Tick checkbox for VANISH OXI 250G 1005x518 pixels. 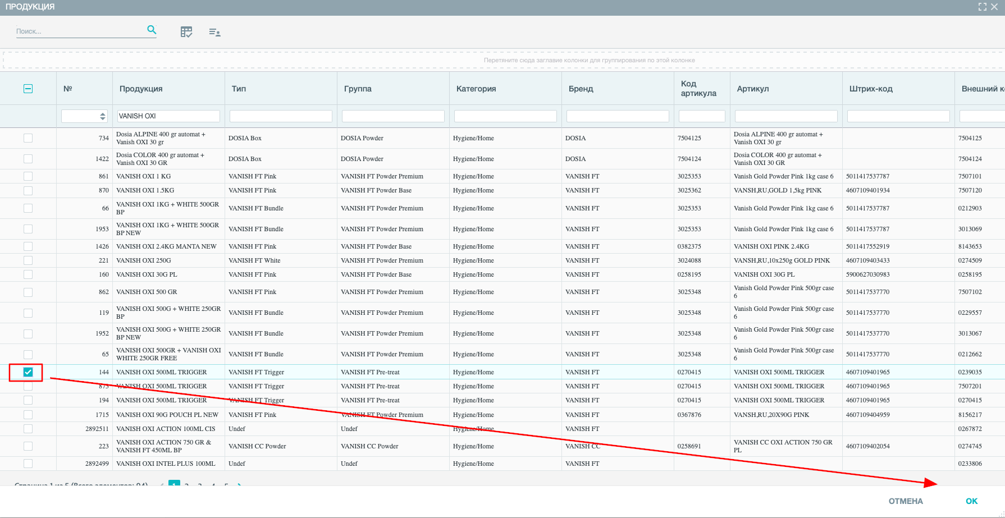pos(28,260)
